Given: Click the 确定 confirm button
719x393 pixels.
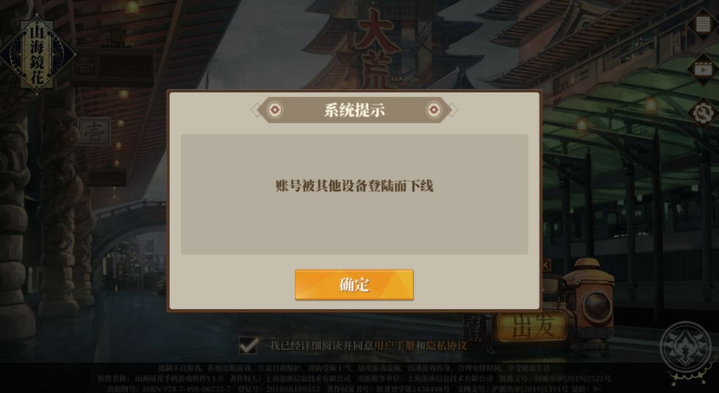Looking at the screenshot, I should [354, 285].
